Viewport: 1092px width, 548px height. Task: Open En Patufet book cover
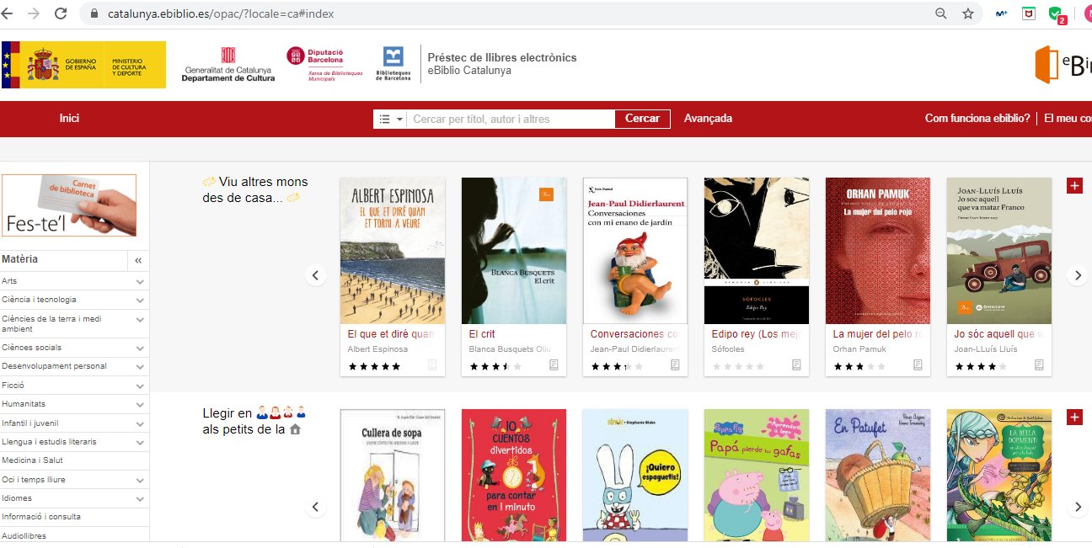878,476
